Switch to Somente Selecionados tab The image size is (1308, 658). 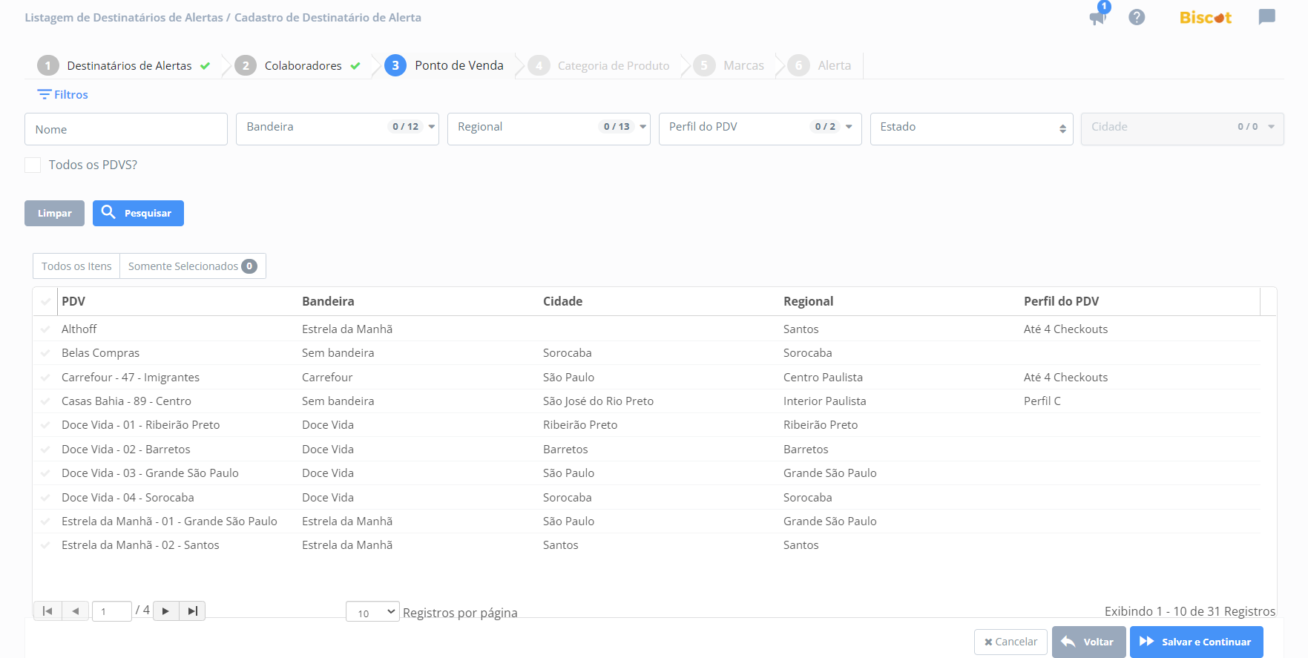click(193, 266)
